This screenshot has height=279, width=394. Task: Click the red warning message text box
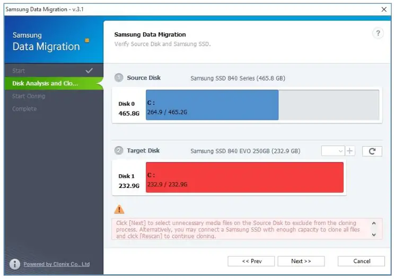[x=247, y=229]
